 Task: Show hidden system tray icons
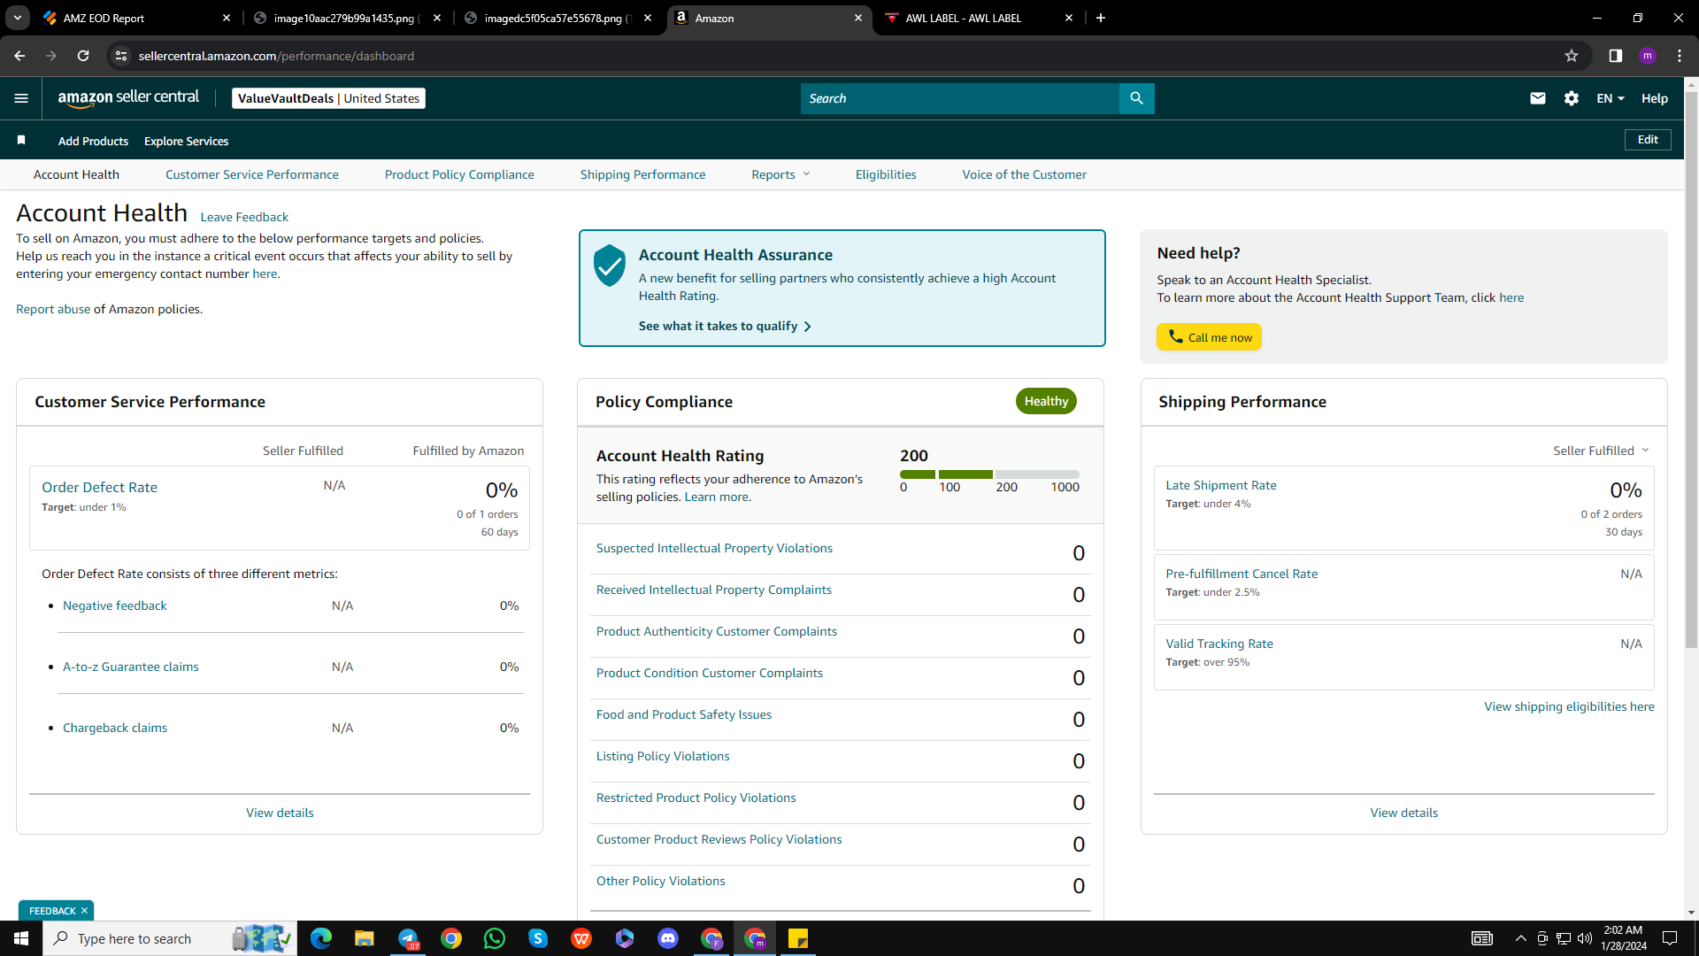tap(1520, 938)
